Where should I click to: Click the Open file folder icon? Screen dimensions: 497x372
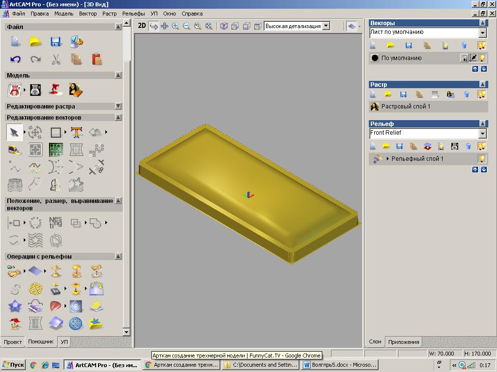tap(35, 42)
